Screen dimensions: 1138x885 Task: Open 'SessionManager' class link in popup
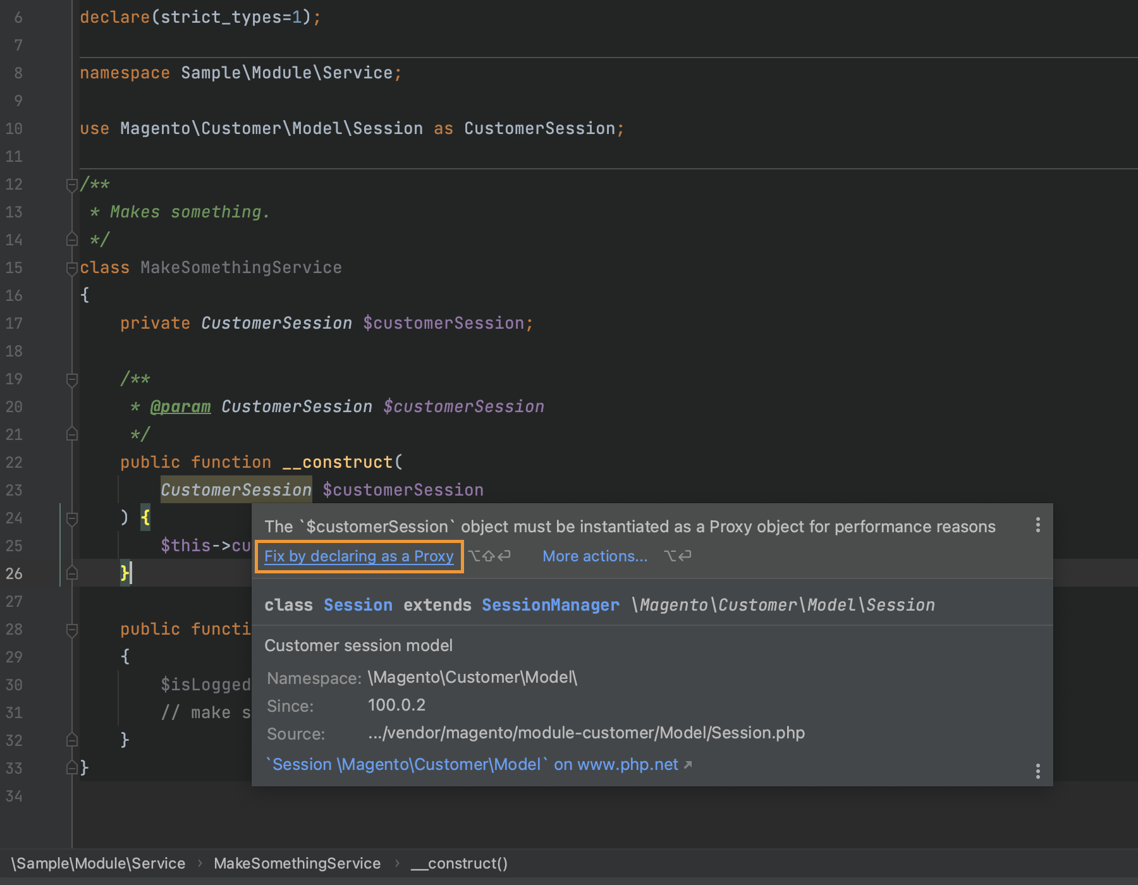[550, 605]
